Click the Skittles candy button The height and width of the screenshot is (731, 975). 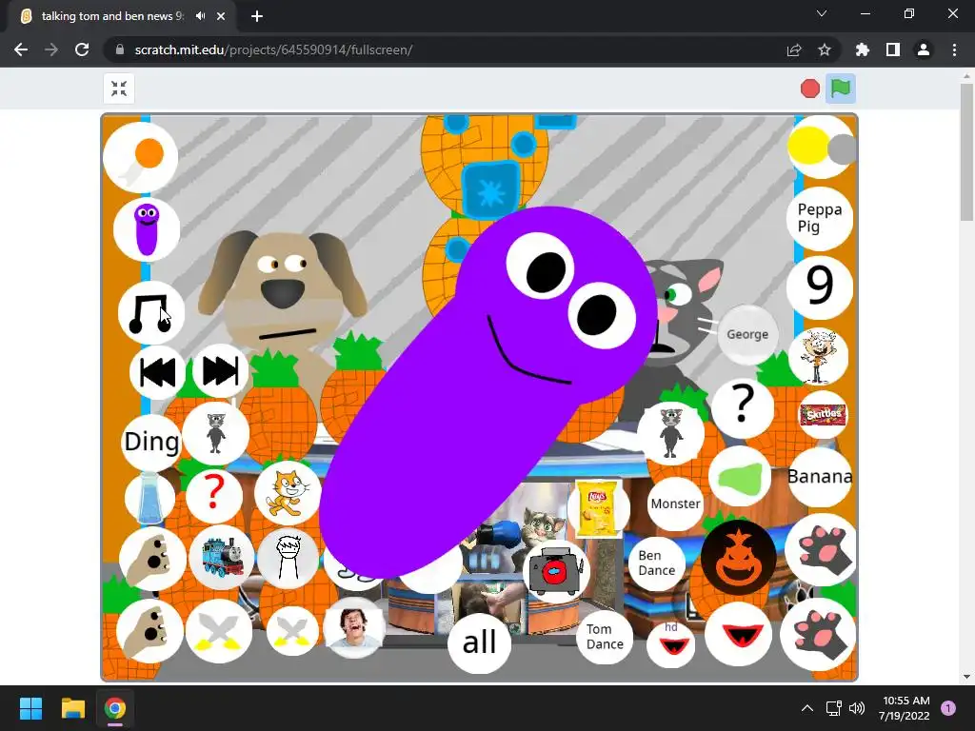tap(822, 415)
